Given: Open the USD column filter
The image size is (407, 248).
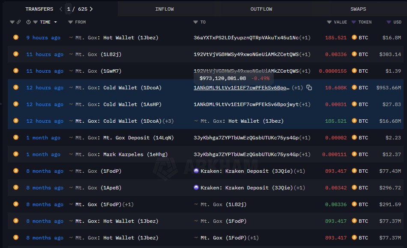Looking at the screenshot, I should [388, 22].
